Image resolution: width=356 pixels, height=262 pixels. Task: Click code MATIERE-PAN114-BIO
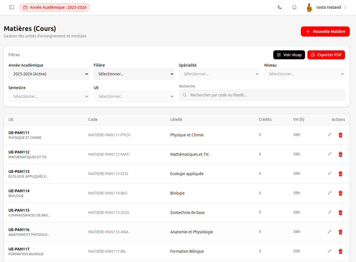[108, 193]
